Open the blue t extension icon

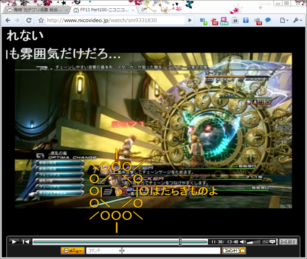click(246, 20)
